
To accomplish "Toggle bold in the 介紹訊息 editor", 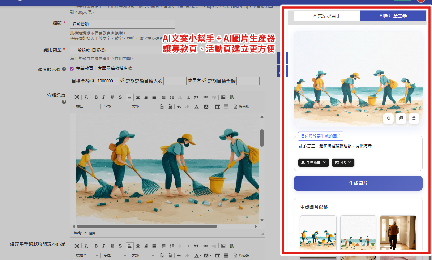I will point(96,97).
